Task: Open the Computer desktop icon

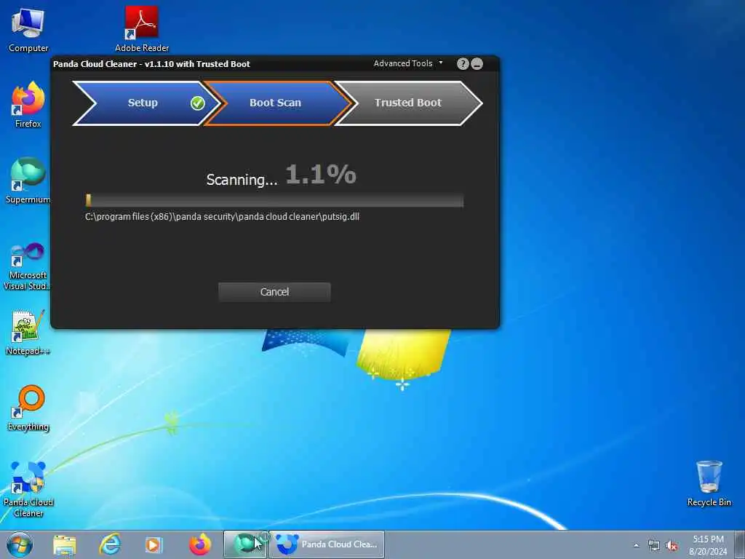Action: 28,30
